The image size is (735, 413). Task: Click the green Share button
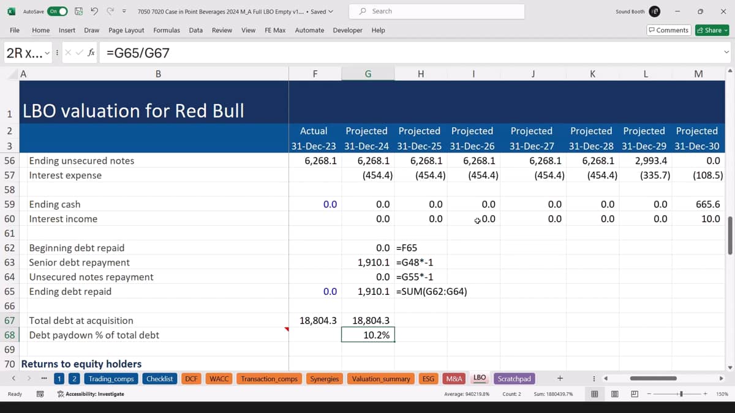pyautogui.click(x=712, y=30)
